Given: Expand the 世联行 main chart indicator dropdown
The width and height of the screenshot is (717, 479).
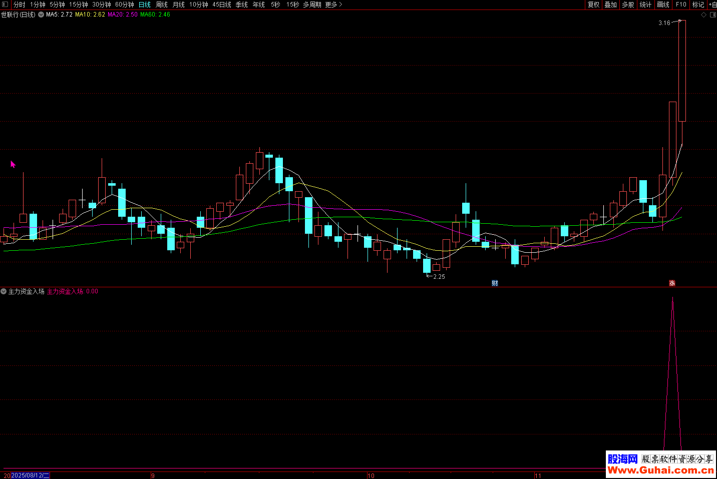Looking at the screenshot, I should (x=41, y=15).
